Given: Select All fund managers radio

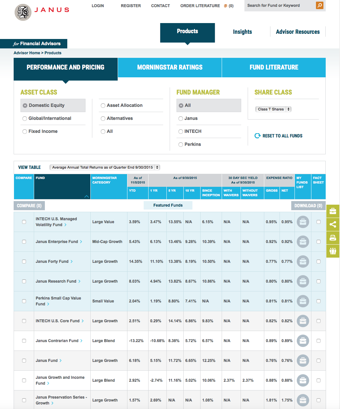Looking at the screenshot, I should point(181,106).
